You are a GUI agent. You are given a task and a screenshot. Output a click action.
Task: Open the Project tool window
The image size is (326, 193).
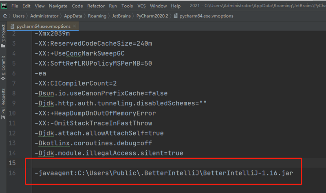click(x=3, y=36)
